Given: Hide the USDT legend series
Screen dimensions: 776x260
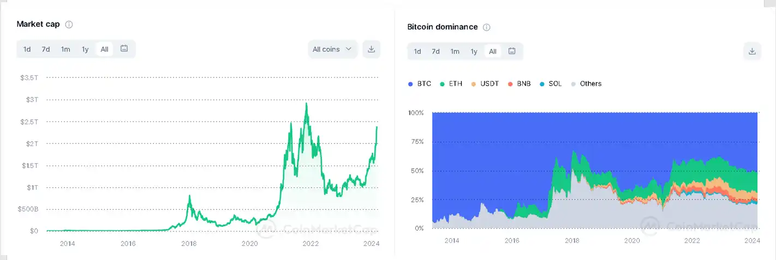Looking at the screenshot, I should 485,84.
